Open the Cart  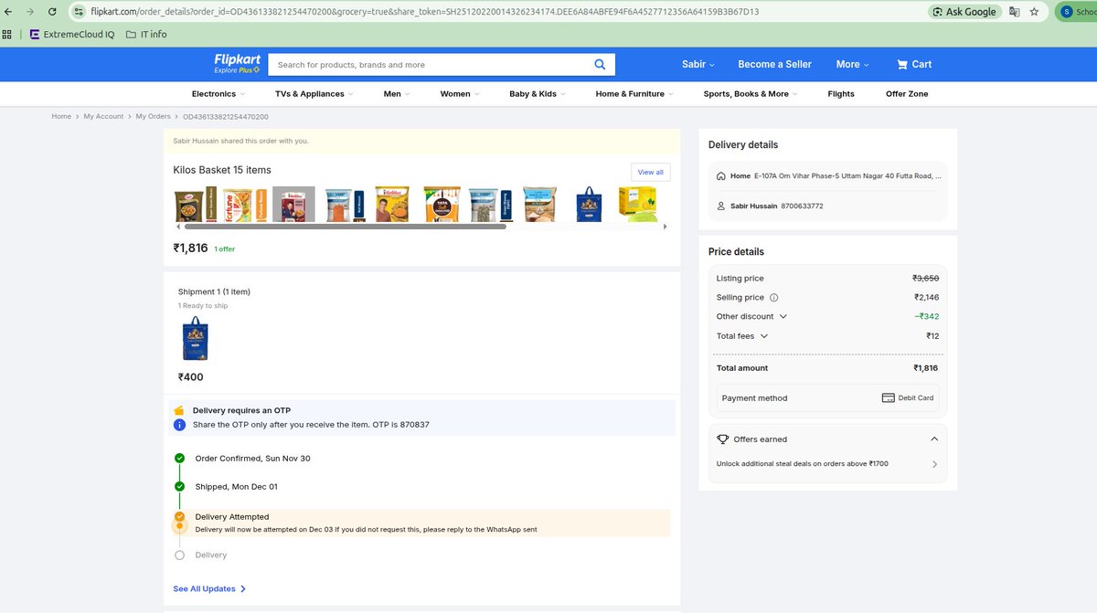click(914, 64)
